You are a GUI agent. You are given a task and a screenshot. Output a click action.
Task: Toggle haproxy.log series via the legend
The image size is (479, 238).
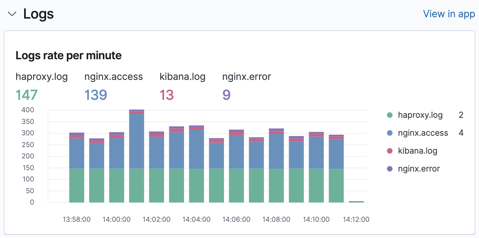point(420,115)
